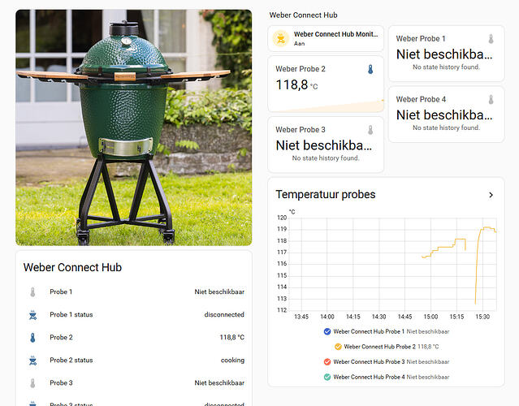Click the Weber Connect Hub entities card title
Image resolution: width=519 pixels, height=406 pixels.
coord(72,267)
